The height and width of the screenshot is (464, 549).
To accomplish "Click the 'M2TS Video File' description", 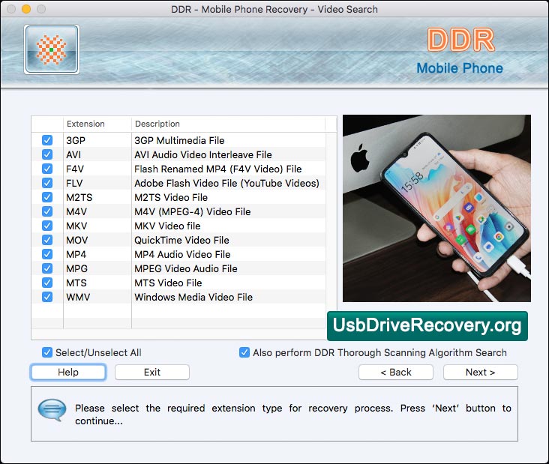I will click(171, 197).
